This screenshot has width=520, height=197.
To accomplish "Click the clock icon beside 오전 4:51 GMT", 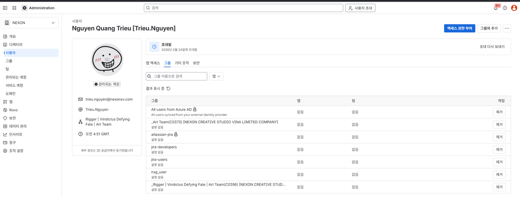I will [x=80, y=134].
